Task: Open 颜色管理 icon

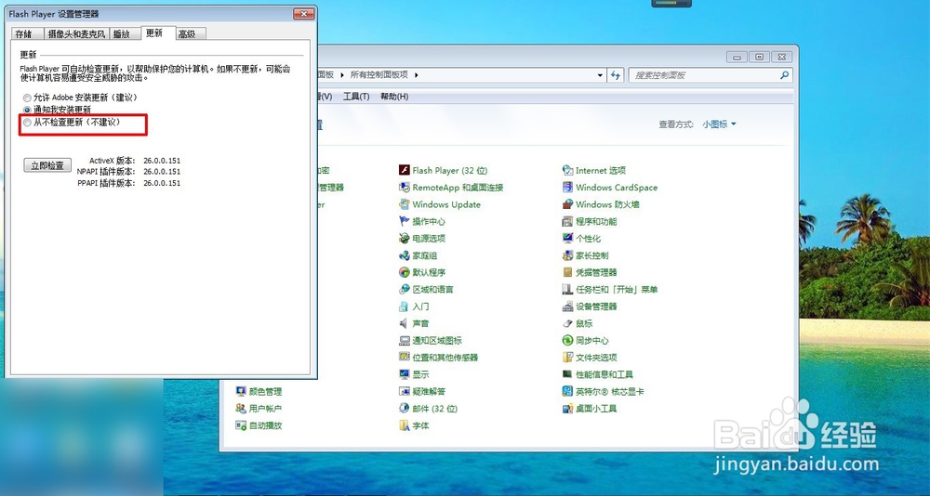Action: [x=241, y=392]
